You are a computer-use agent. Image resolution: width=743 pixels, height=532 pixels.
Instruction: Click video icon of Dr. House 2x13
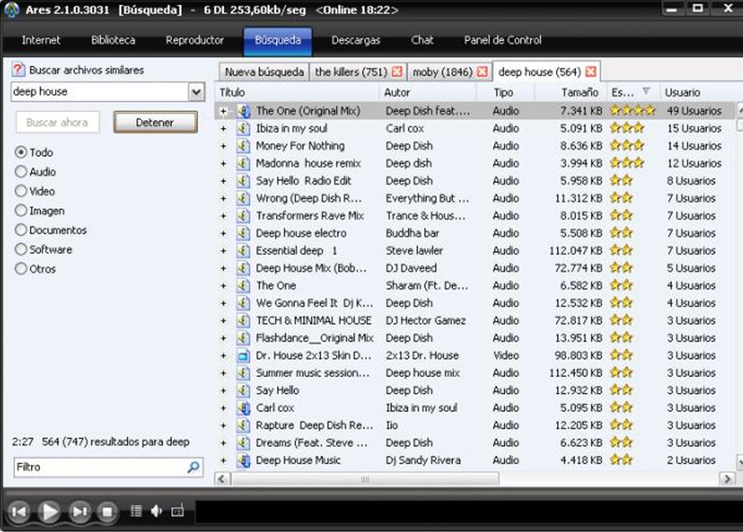[x=243, y=356]
